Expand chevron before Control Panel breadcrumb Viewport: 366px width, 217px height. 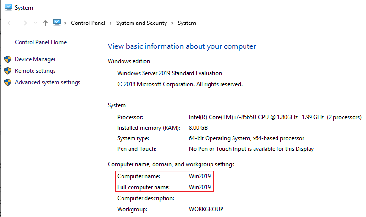point(66,23)
